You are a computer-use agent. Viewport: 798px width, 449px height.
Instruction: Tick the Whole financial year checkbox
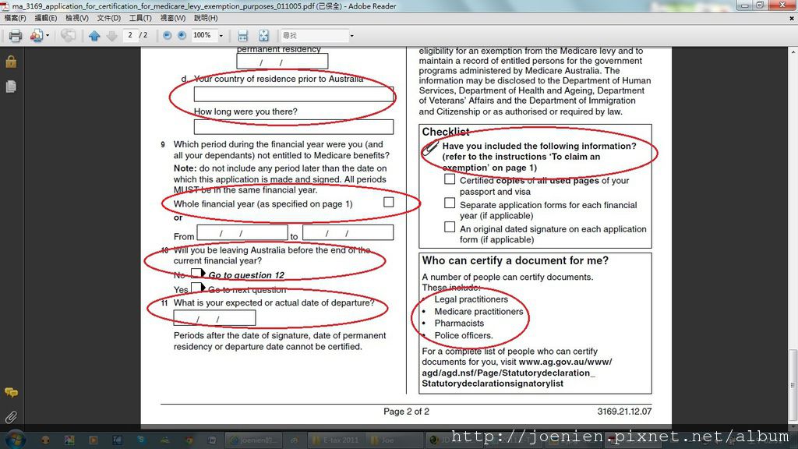(x=388, y=202)
